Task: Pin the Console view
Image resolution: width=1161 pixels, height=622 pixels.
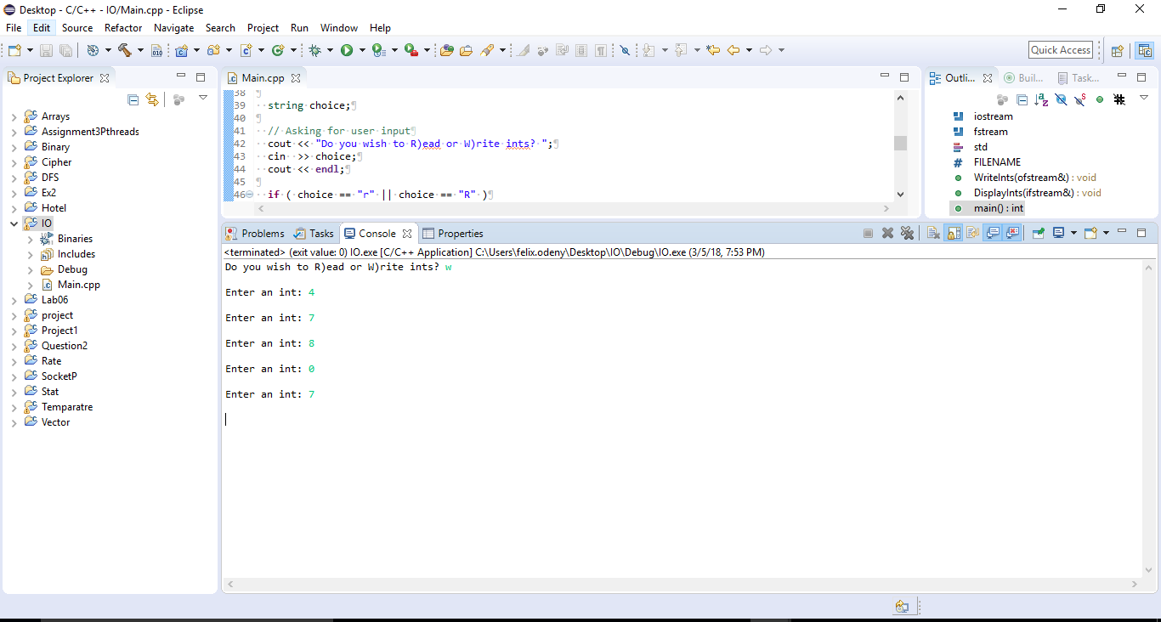Action: point(1038,233)
